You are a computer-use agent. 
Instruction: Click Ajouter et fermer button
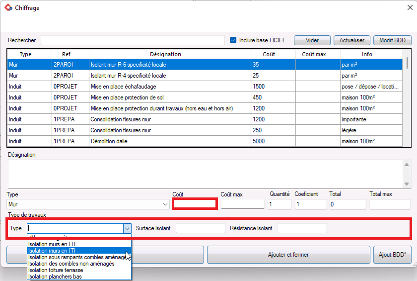288,255
